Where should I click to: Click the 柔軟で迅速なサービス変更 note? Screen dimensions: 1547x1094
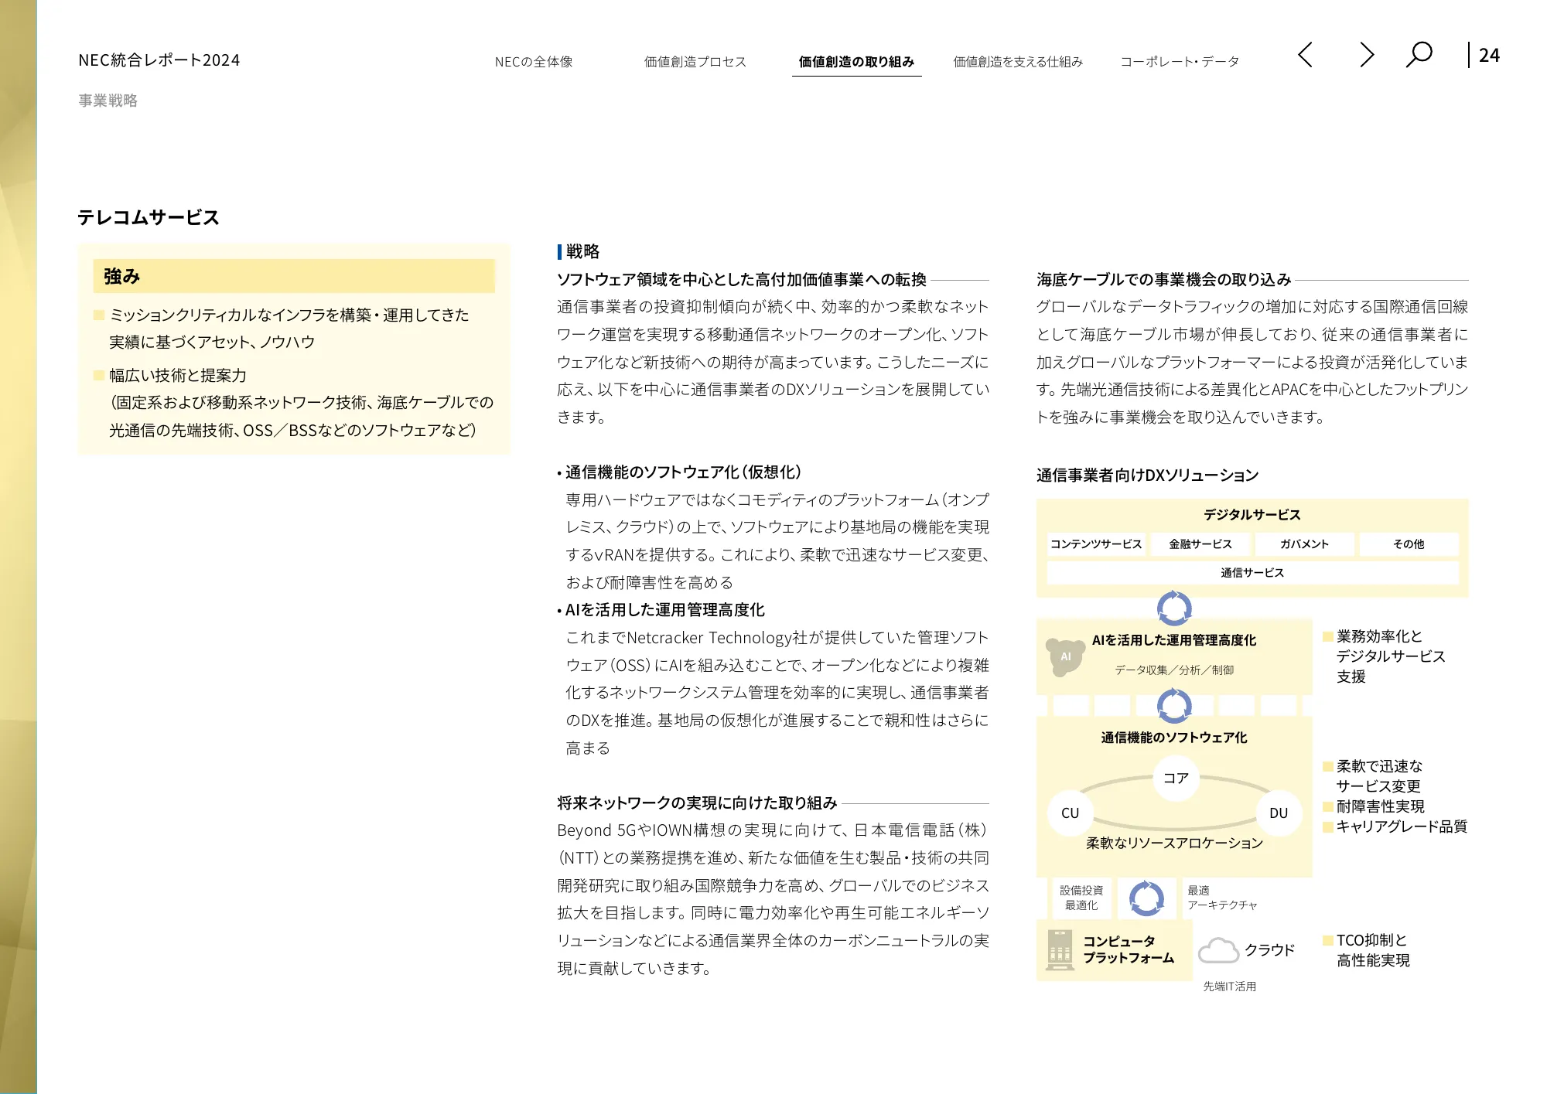(x=1379, y=776)
